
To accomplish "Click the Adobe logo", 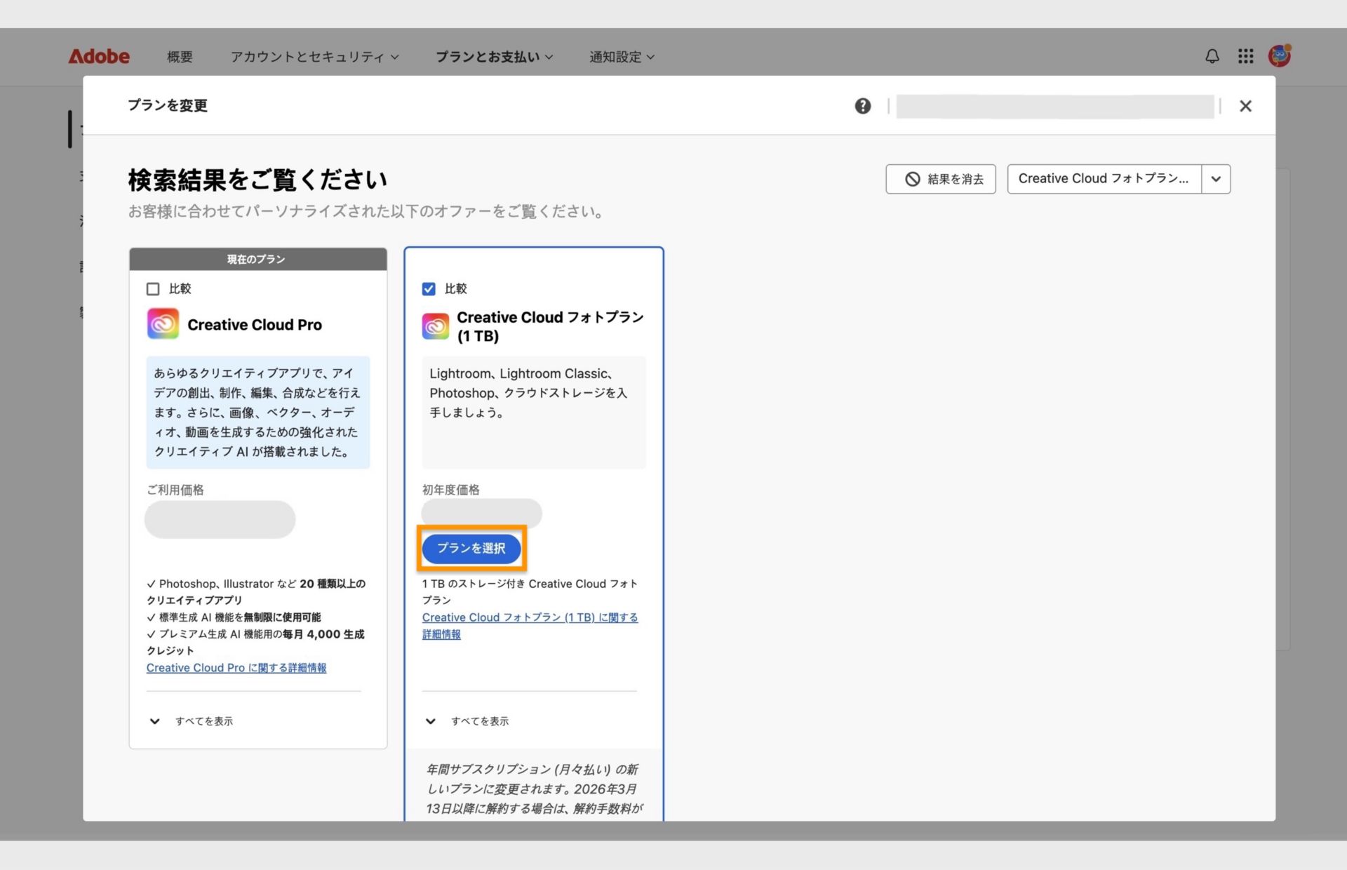I will coord(98,56).
